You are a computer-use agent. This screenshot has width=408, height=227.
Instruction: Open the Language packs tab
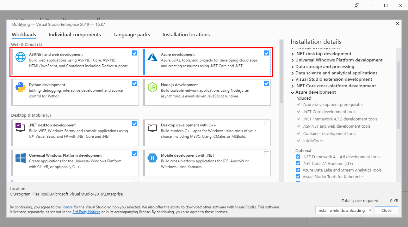pyautogui.click(x=132, y=34)
